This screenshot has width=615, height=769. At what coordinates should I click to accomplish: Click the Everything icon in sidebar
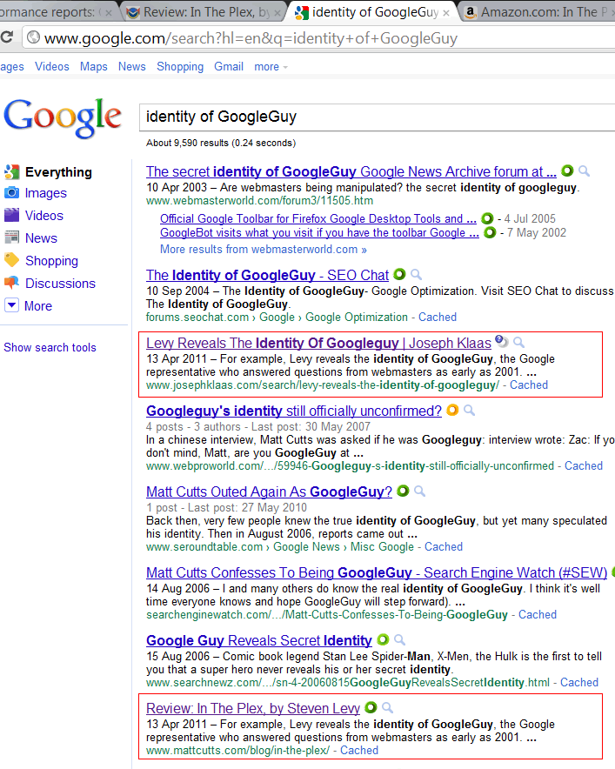(x=12, y=172)
